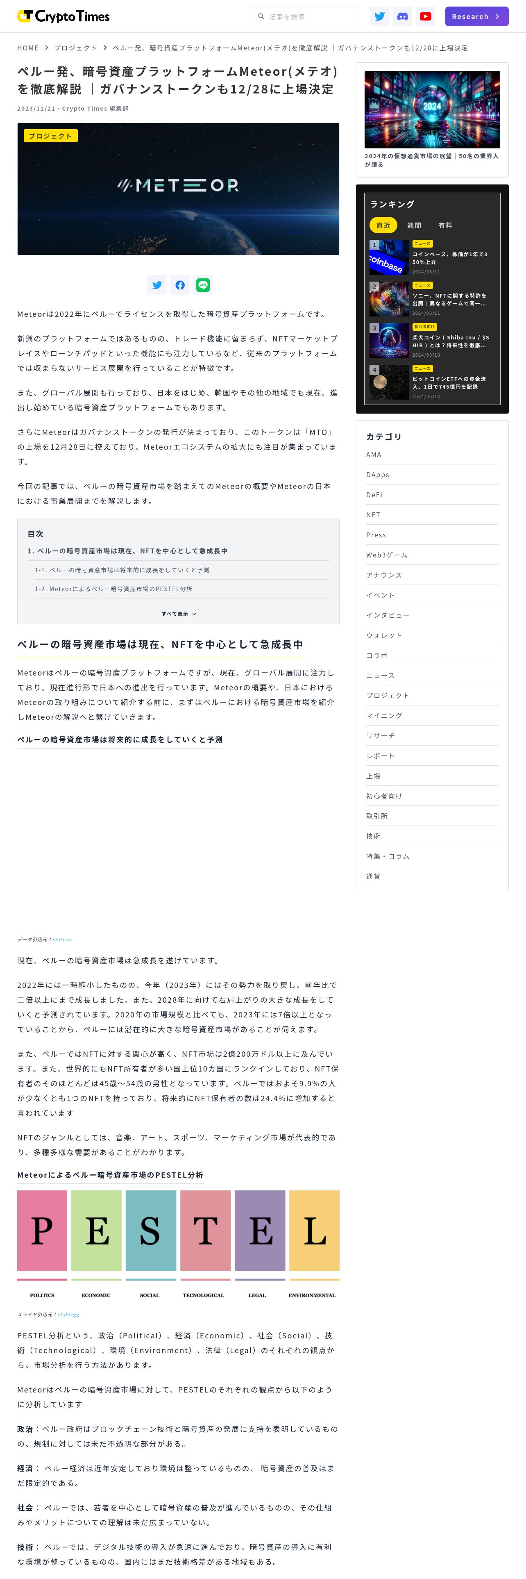Jump to TOC item 1-1 将来的に成長
526x1579 pixels.
(x=122, y=570)
